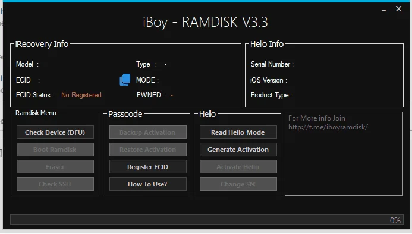Viewport: 412px width, 234px height.
Task: Click the 'ECID :' label
Action: pyautogui.click(x=28, y=80)
